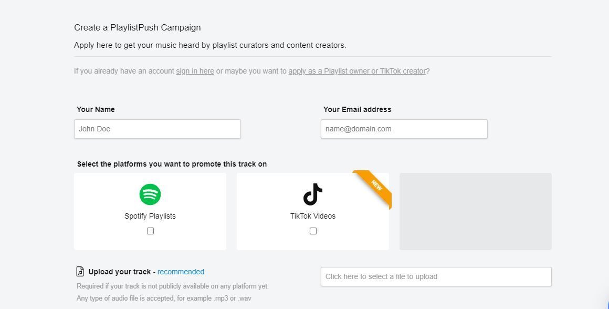Click the TikTok Videos text label
609x309 pixels.
tap(313, 216)
